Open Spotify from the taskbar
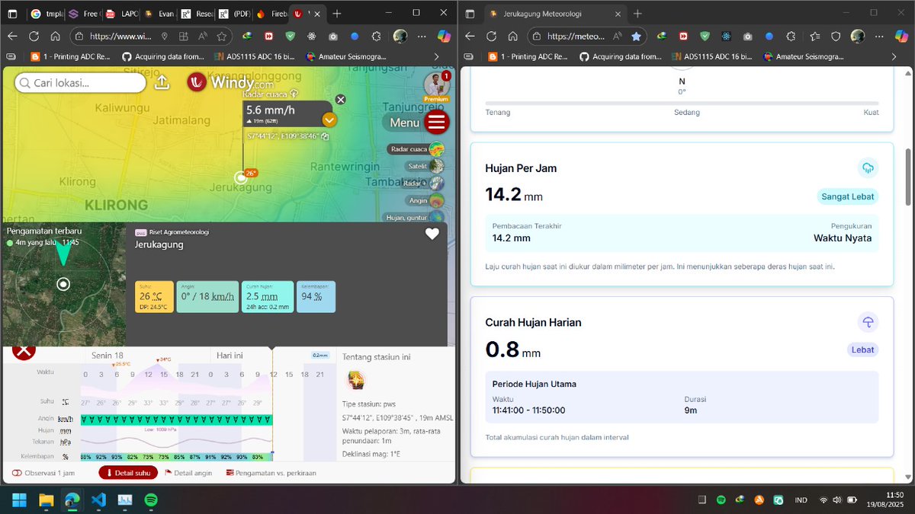The height and width of the screenshot is (514, 915). pos(151,500)
